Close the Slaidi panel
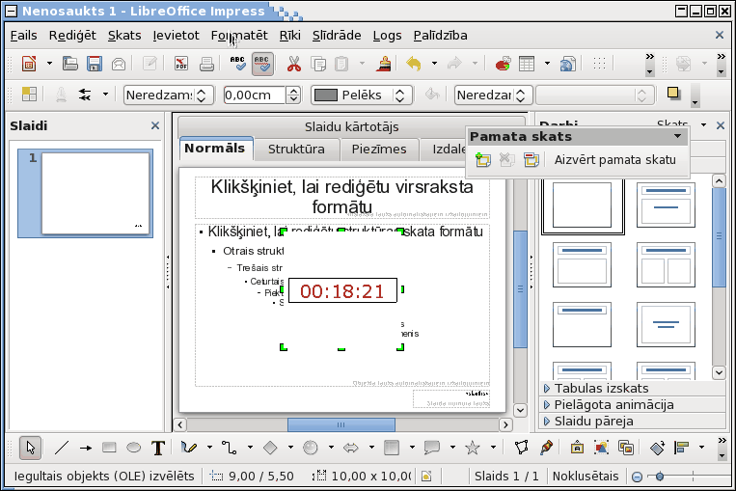The height and width of the screenshot is (491, 736). 155,125
